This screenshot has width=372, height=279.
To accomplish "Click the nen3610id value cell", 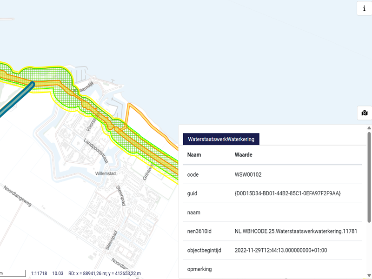I will (x=296, y=231).
